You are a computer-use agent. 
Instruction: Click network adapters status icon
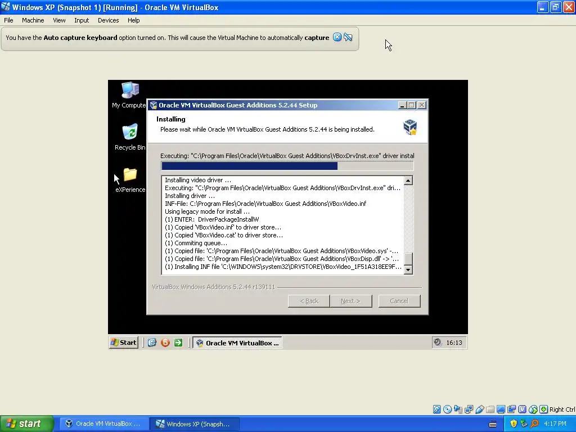(469, 409)
